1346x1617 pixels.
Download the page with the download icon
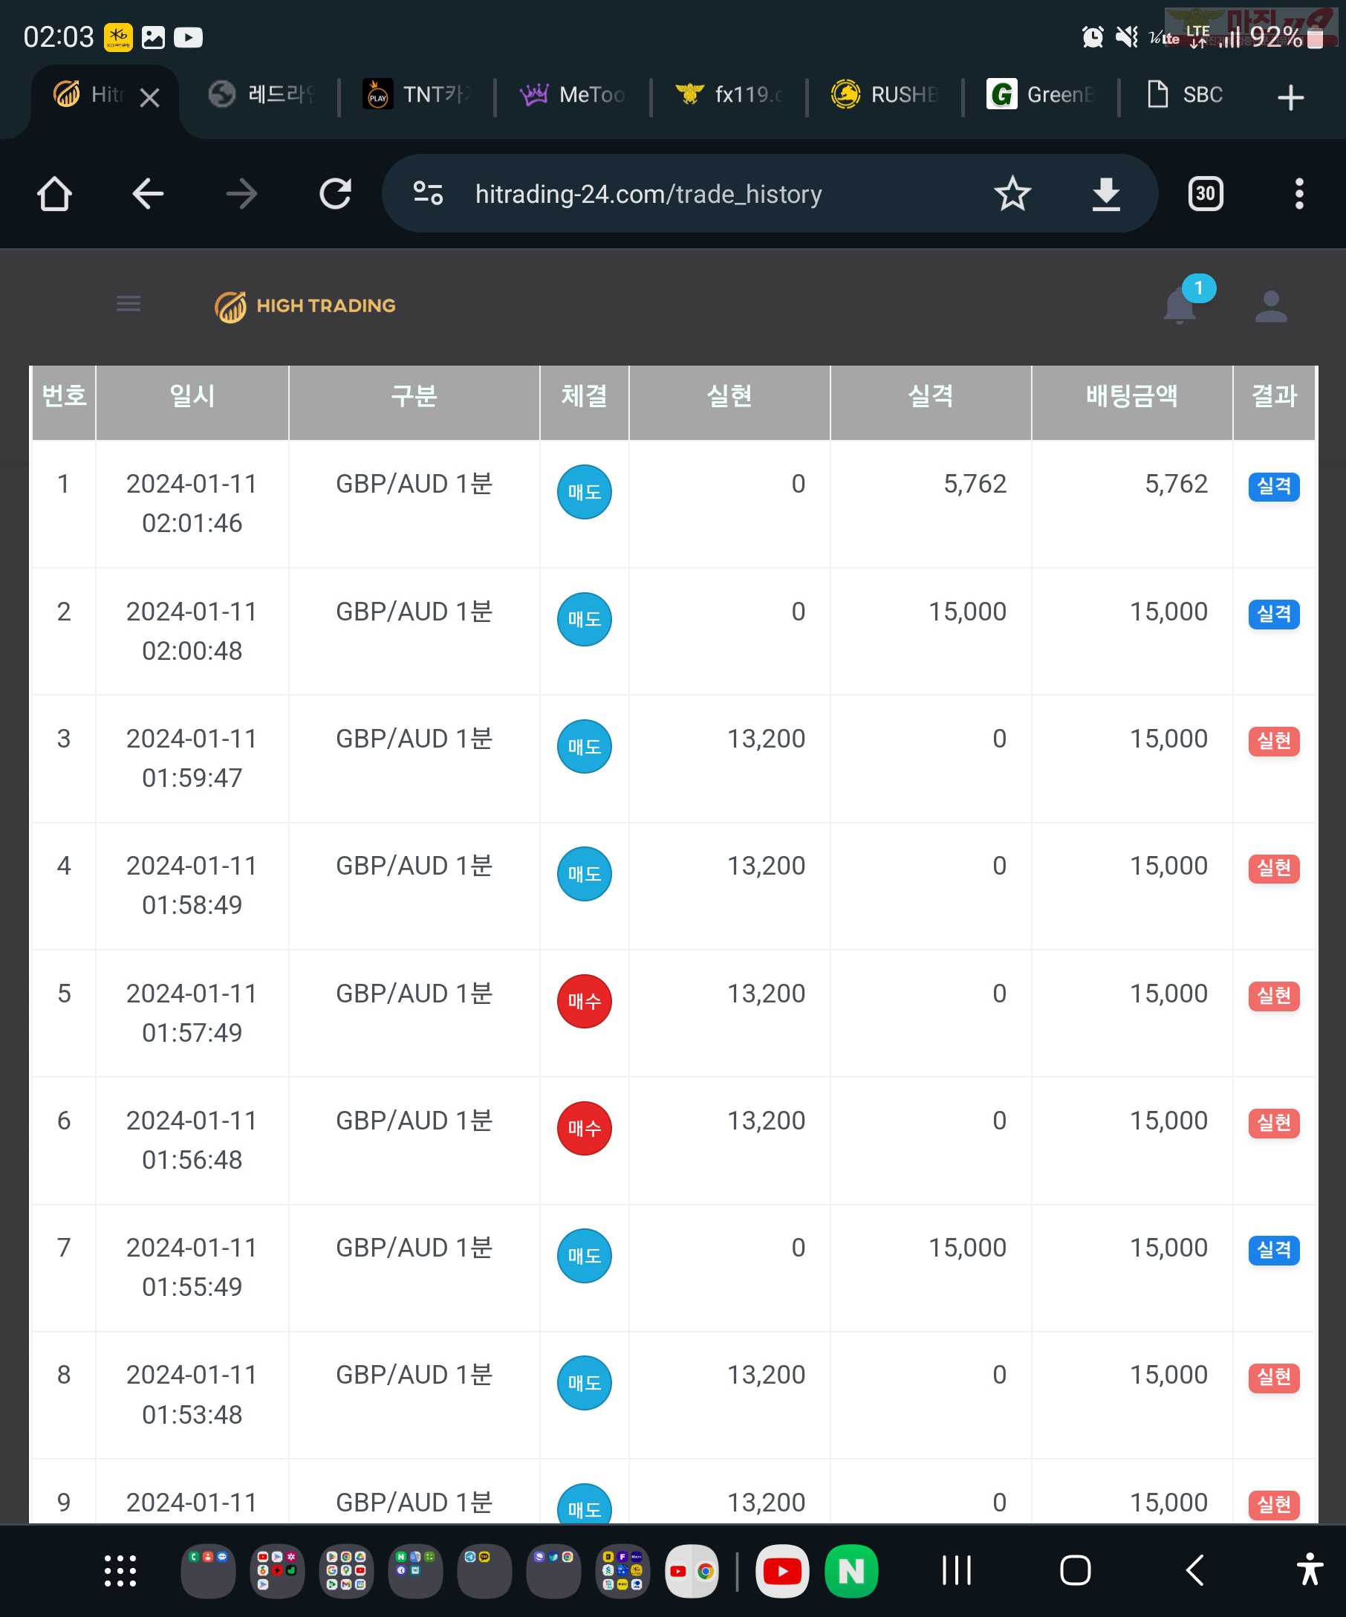point(1106,194)
